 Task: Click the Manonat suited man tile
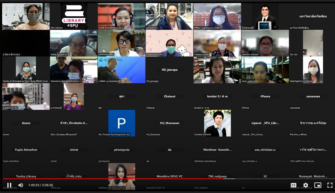pos(265,16)
